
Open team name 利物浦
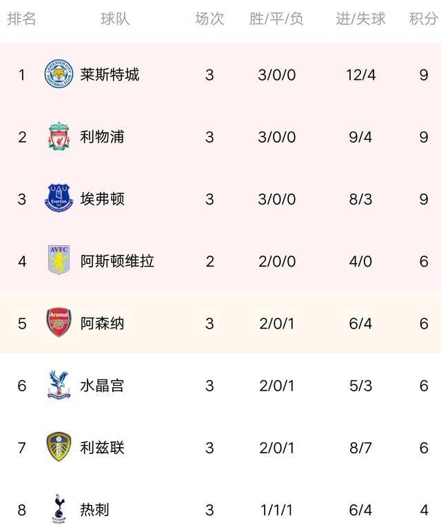(102, 136)
